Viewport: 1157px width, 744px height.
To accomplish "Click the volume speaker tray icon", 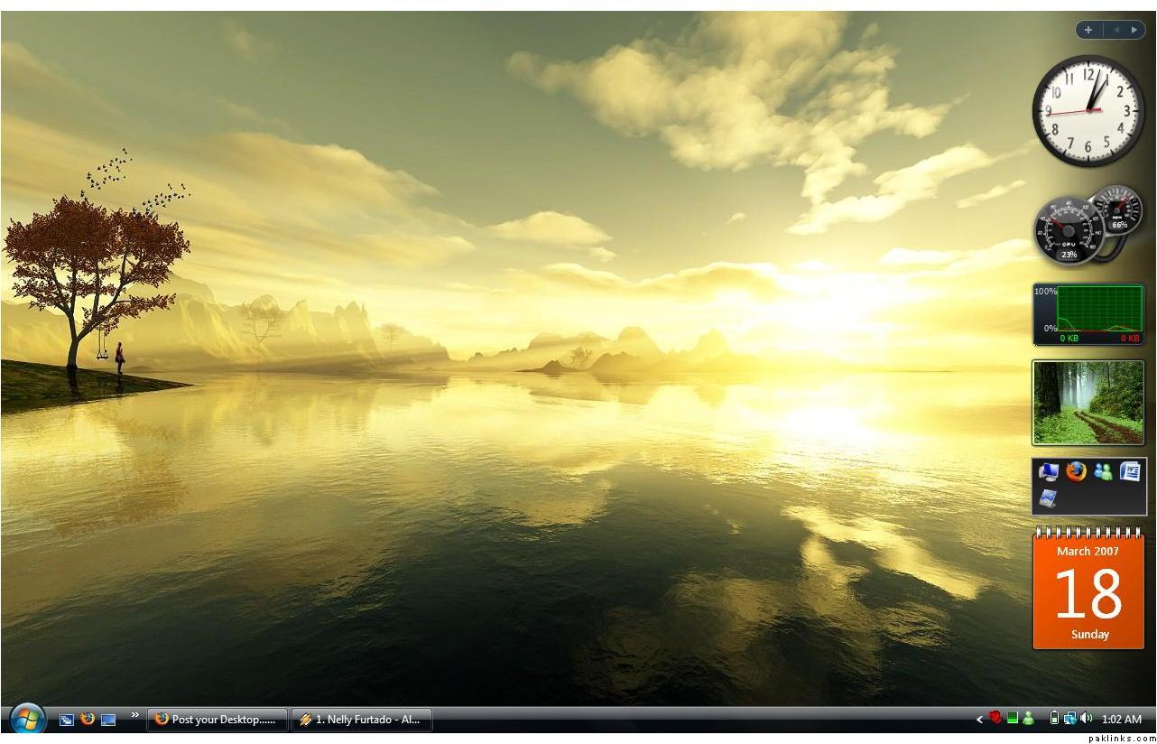I will 1086,719.
